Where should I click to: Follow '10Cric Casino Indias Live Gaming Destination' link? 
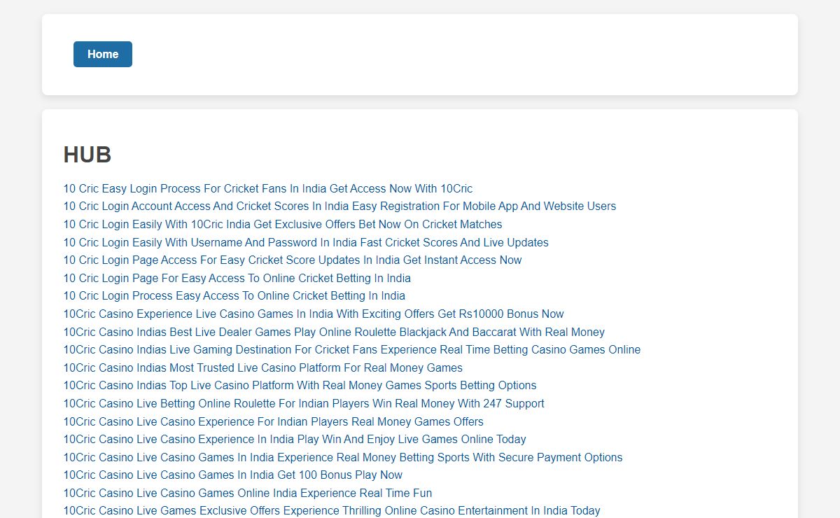click(352, 349)
